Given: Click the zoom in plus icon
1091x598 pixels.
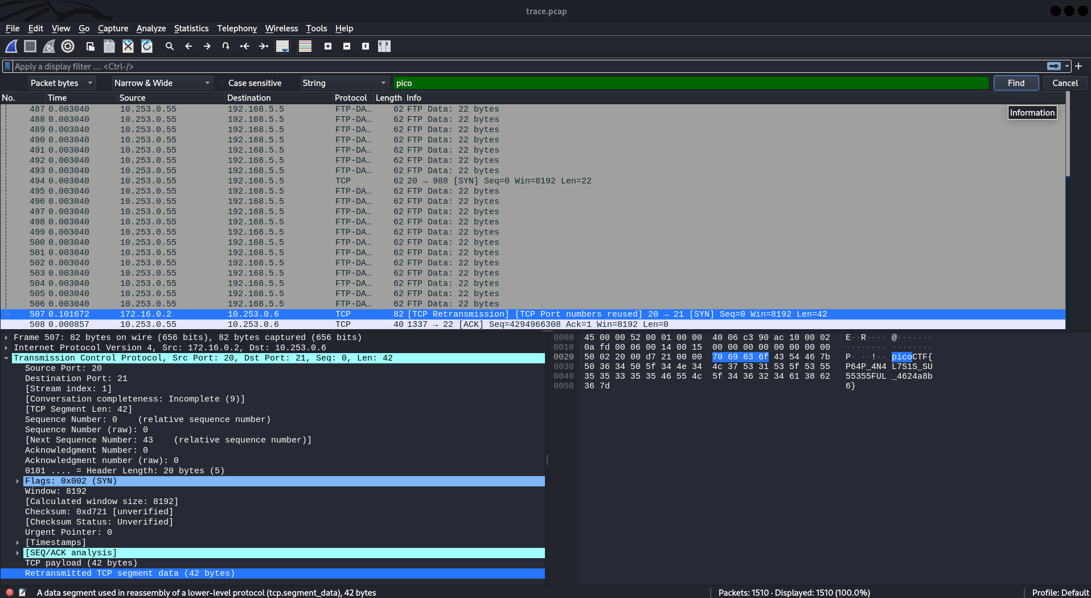Looking at the screenshot, I should pyautogui.click(x=328, y=46).
